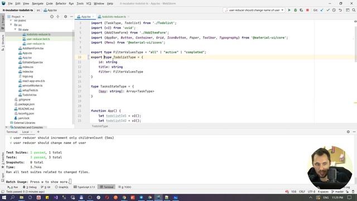The height and width of the screenshot is (201, 357).
Task: Run the current configuration with the green play icon
Action: click(x=289, y=10)
